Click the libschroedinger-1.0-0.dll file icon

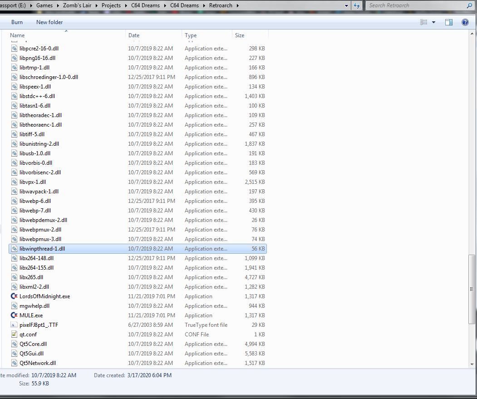[x=14, y=77]
